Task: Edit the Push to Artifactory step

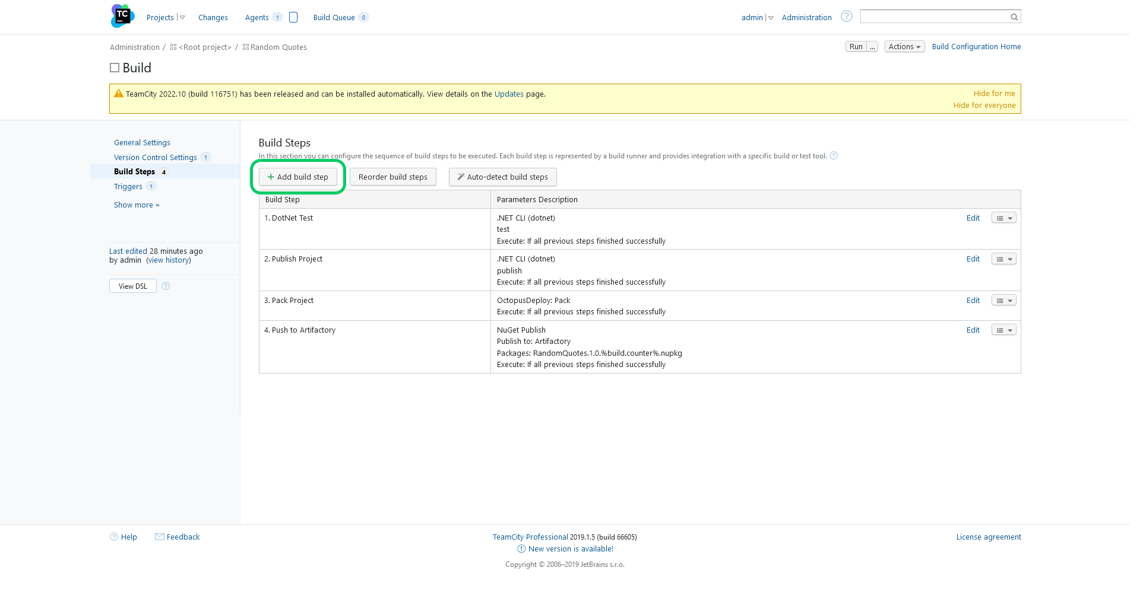Action: [x=973, y=330]
